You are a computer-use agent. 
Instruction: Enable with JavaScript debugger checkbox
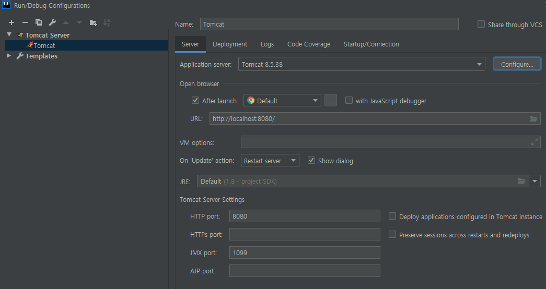(349, 100)
